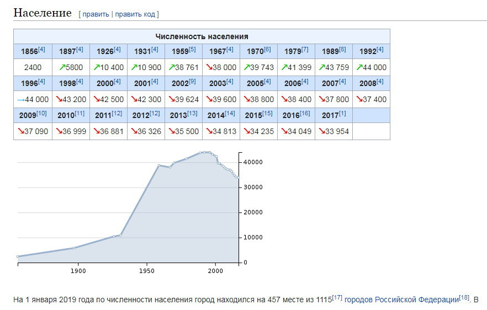Screen dimensions: 487x310
Task: Click the red arrow beside 37 090
Action: tap(21, 131)
